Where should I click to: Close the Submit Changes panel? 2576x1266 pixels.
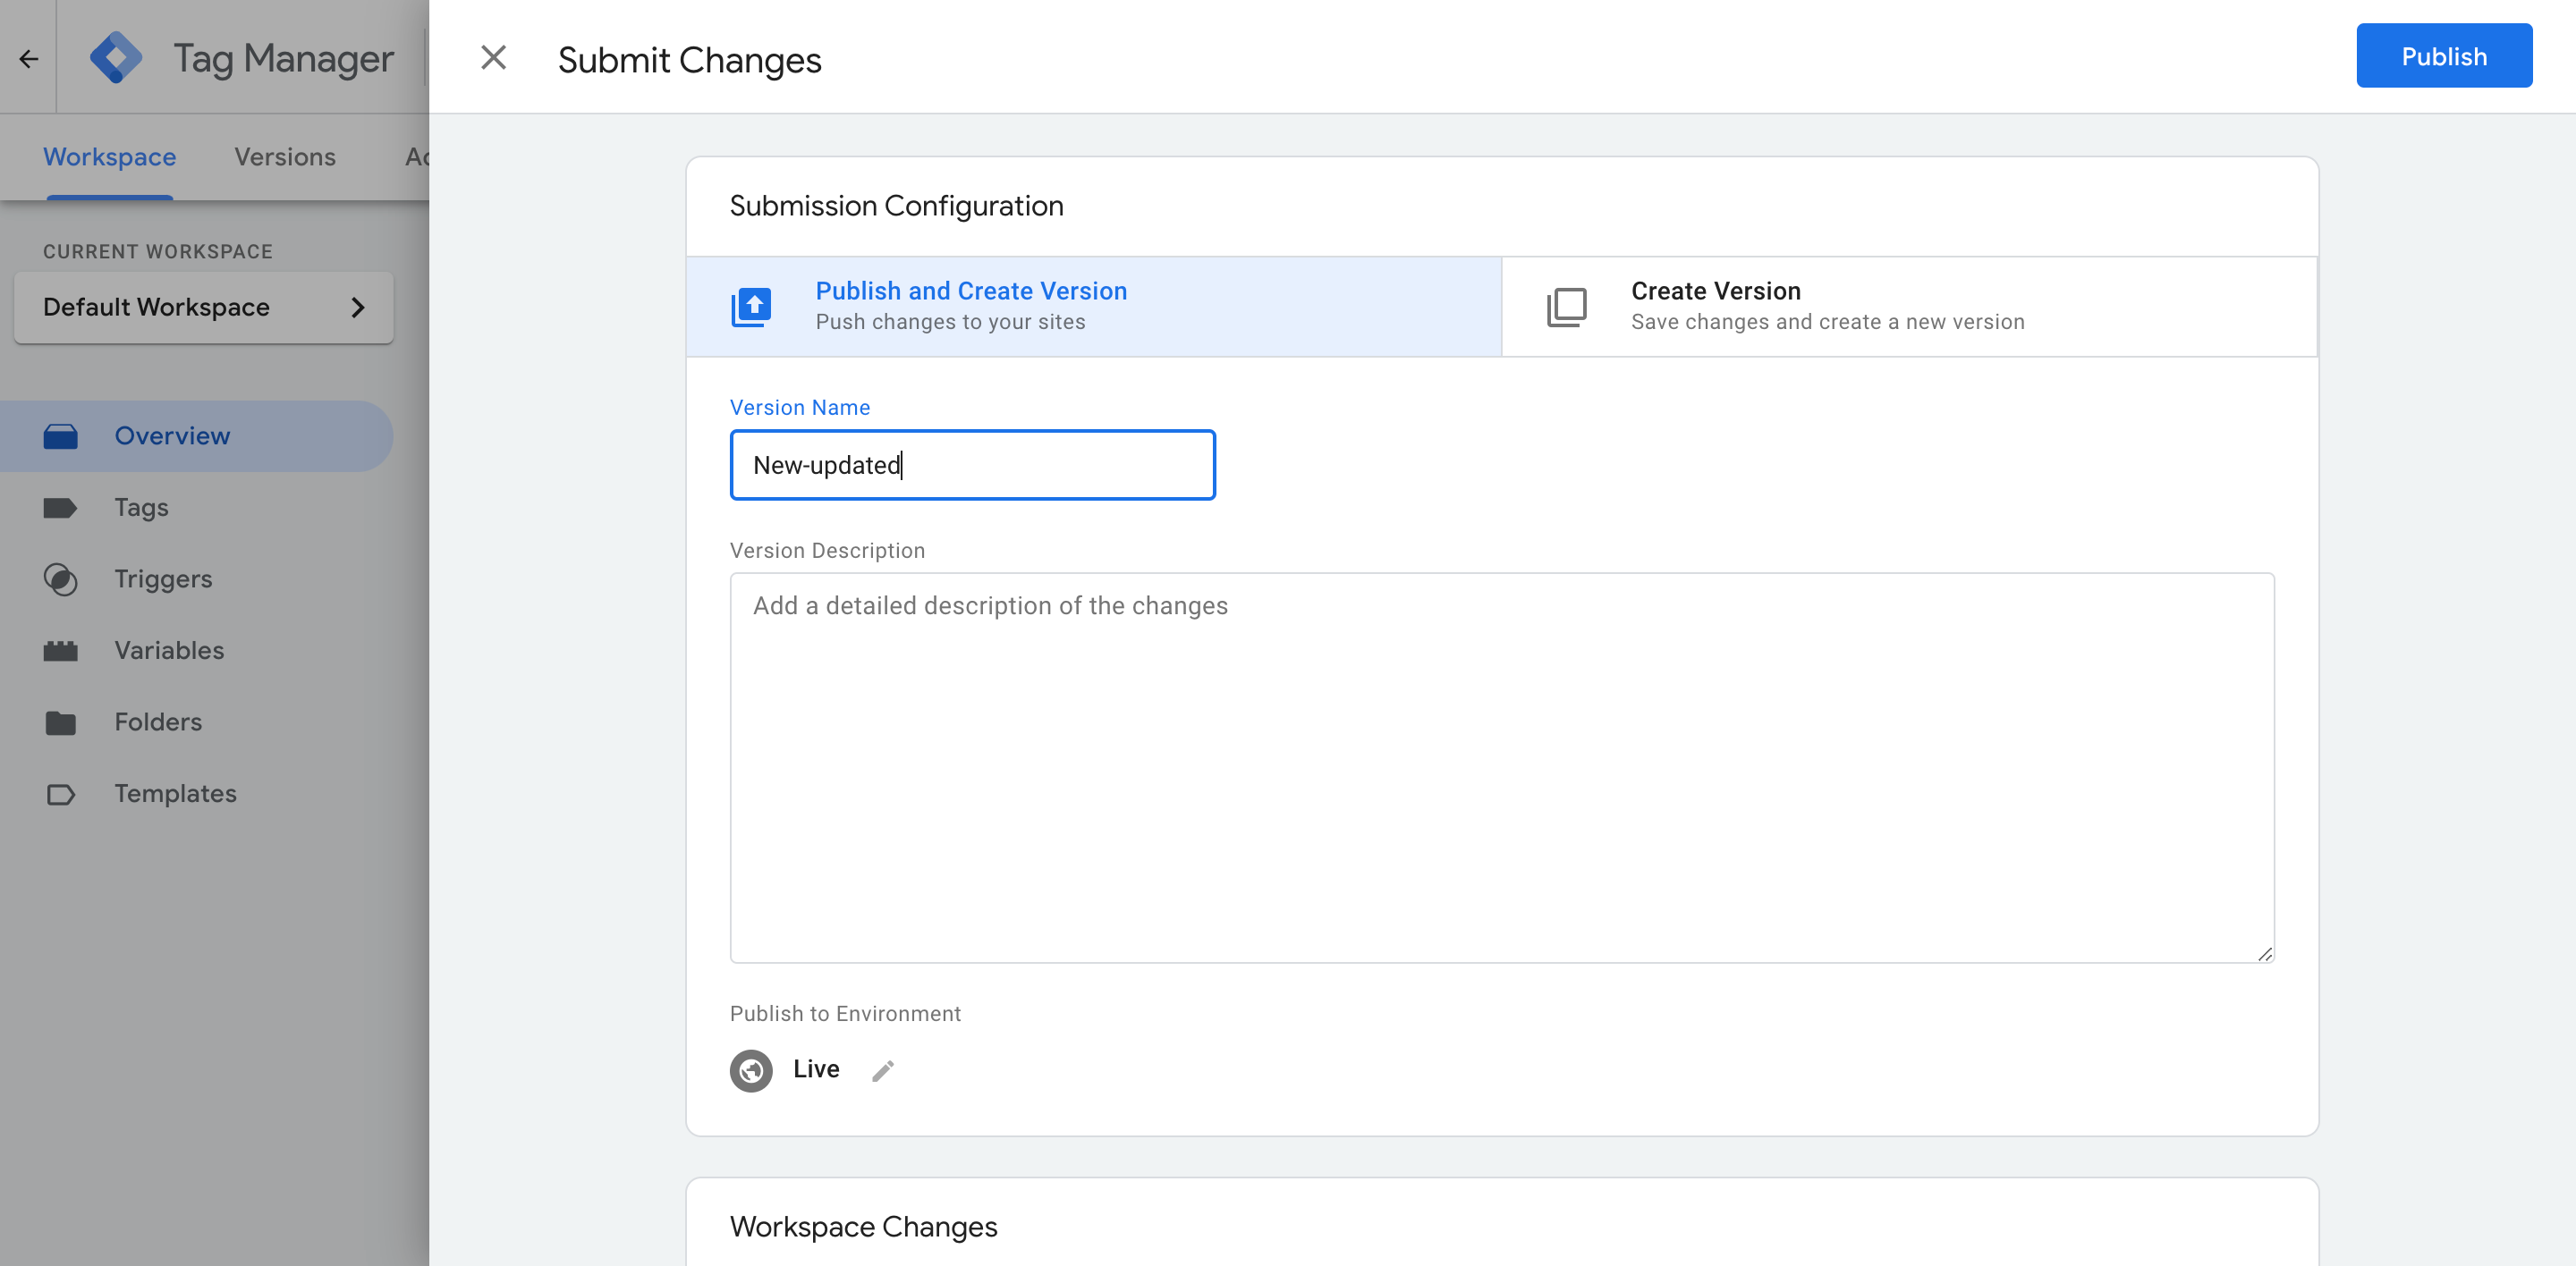click(x=493, y=58)
